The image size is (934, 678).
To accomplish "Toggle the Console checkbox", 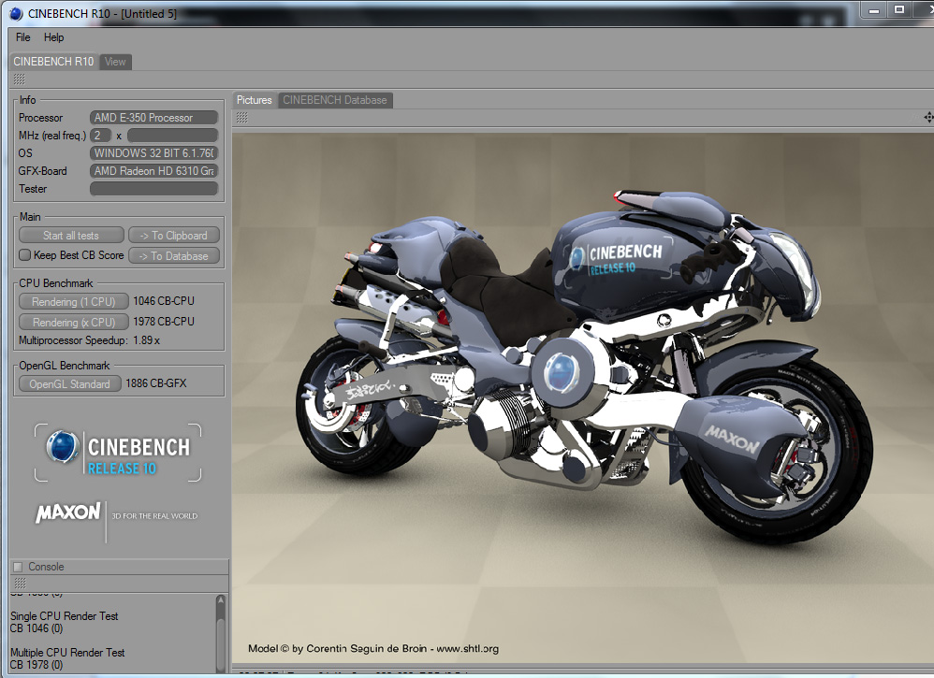I will coord(18,567).
